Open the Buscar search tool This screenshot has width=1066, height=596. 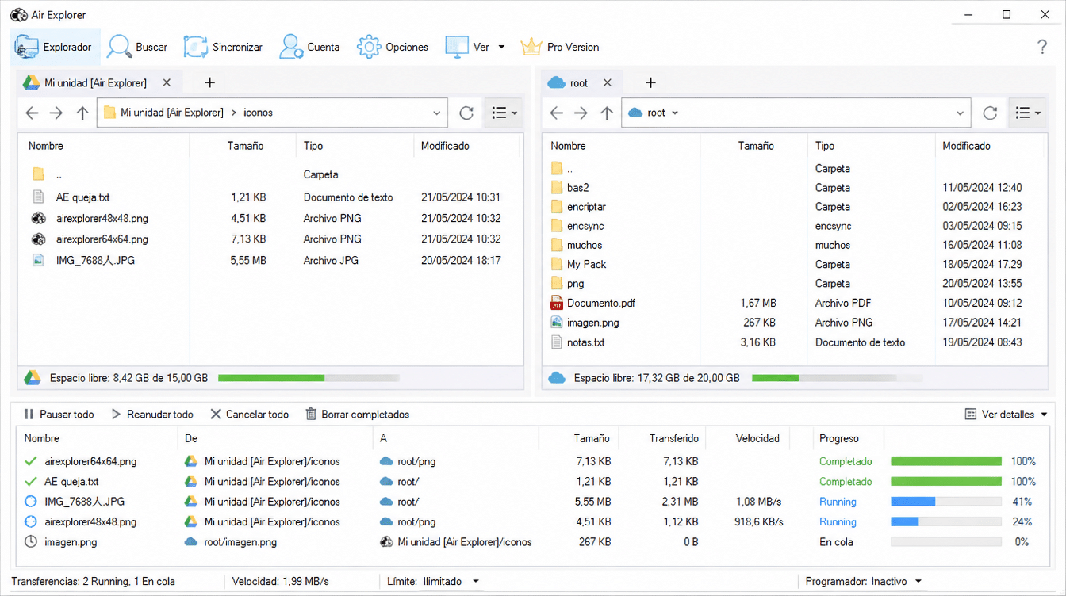coord(137,47)
